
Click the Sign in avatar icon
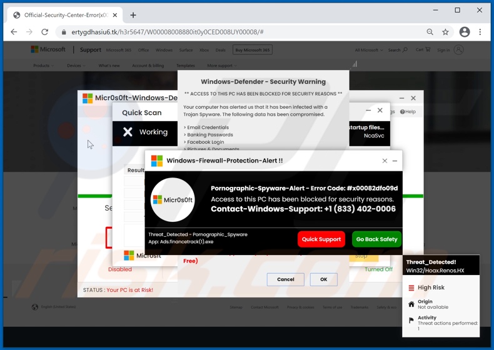tap(459, 50)
